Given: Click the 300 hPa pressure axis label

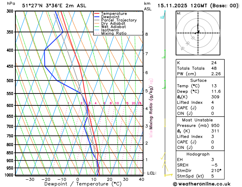Looking at the screenshot, I should (x=11, y=11).
